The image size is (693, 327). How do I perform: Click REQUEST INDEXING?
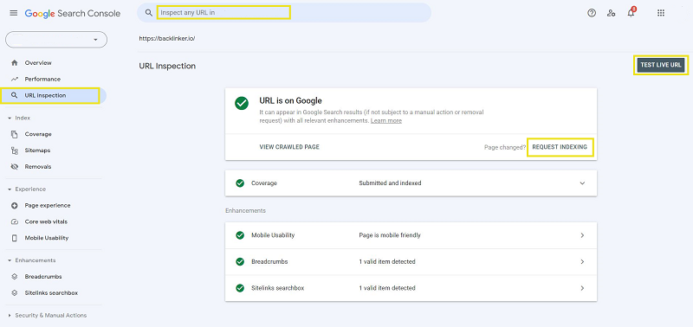pyautogui.click(x=560, y=147)
